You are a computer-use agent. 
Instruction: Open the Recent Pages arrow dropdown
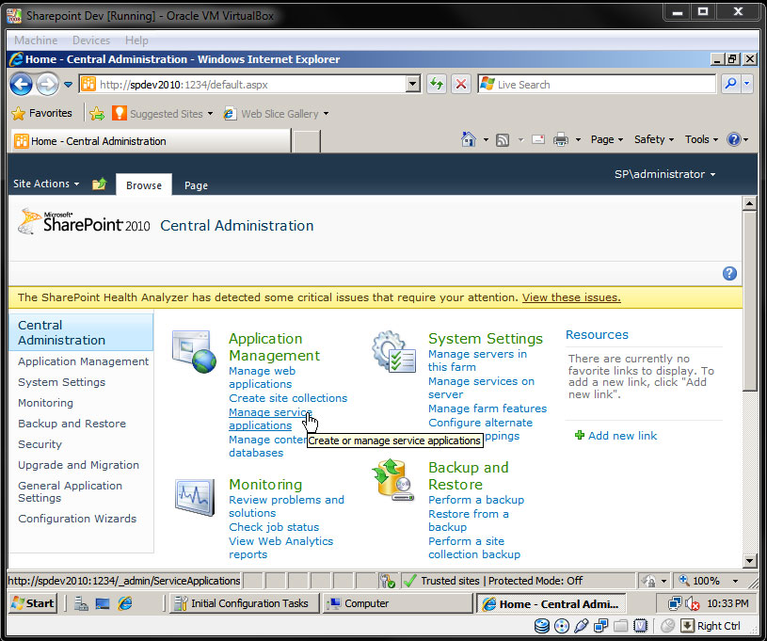pyautogui.click(x=69, y=85)
